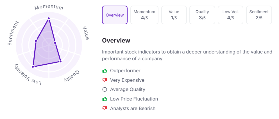Click the Low Volatility data point on radar

click(33, 67)
